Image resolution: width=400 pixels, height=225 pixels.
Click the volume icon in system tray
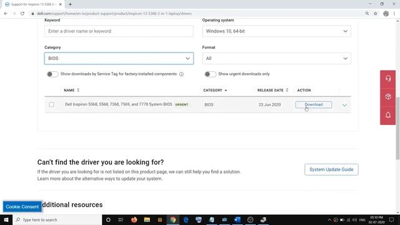coord(355,220)
